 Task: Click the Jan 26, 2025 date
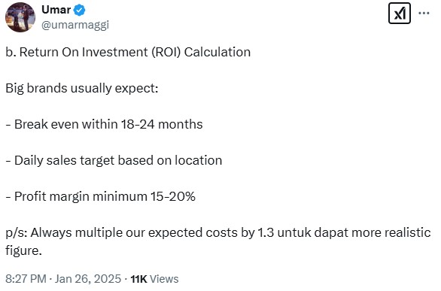[88, 279]
